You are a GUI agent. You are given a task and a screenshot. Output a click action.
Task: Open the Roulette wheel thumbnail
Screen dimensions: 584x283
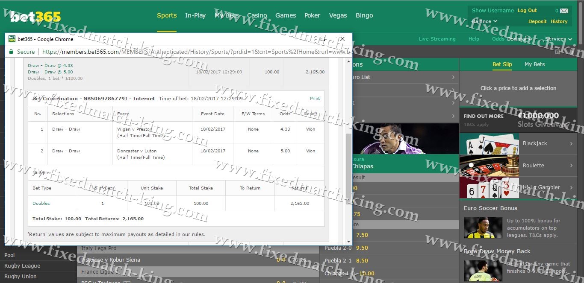tap(489, 166)
